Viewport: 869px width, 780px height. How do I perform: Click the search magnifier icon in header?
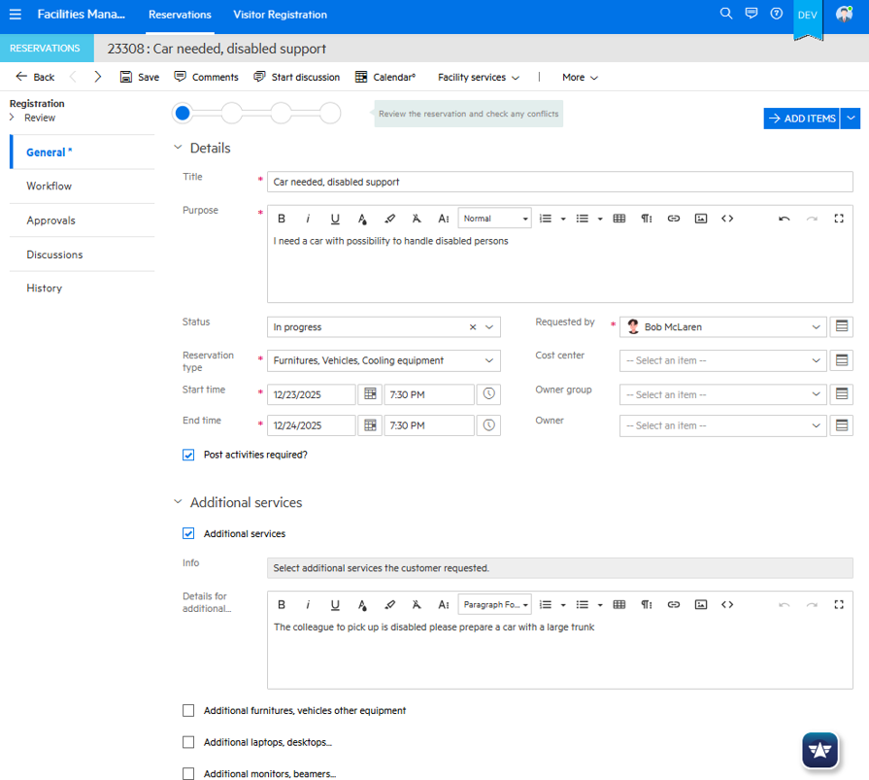click(725, 14)
